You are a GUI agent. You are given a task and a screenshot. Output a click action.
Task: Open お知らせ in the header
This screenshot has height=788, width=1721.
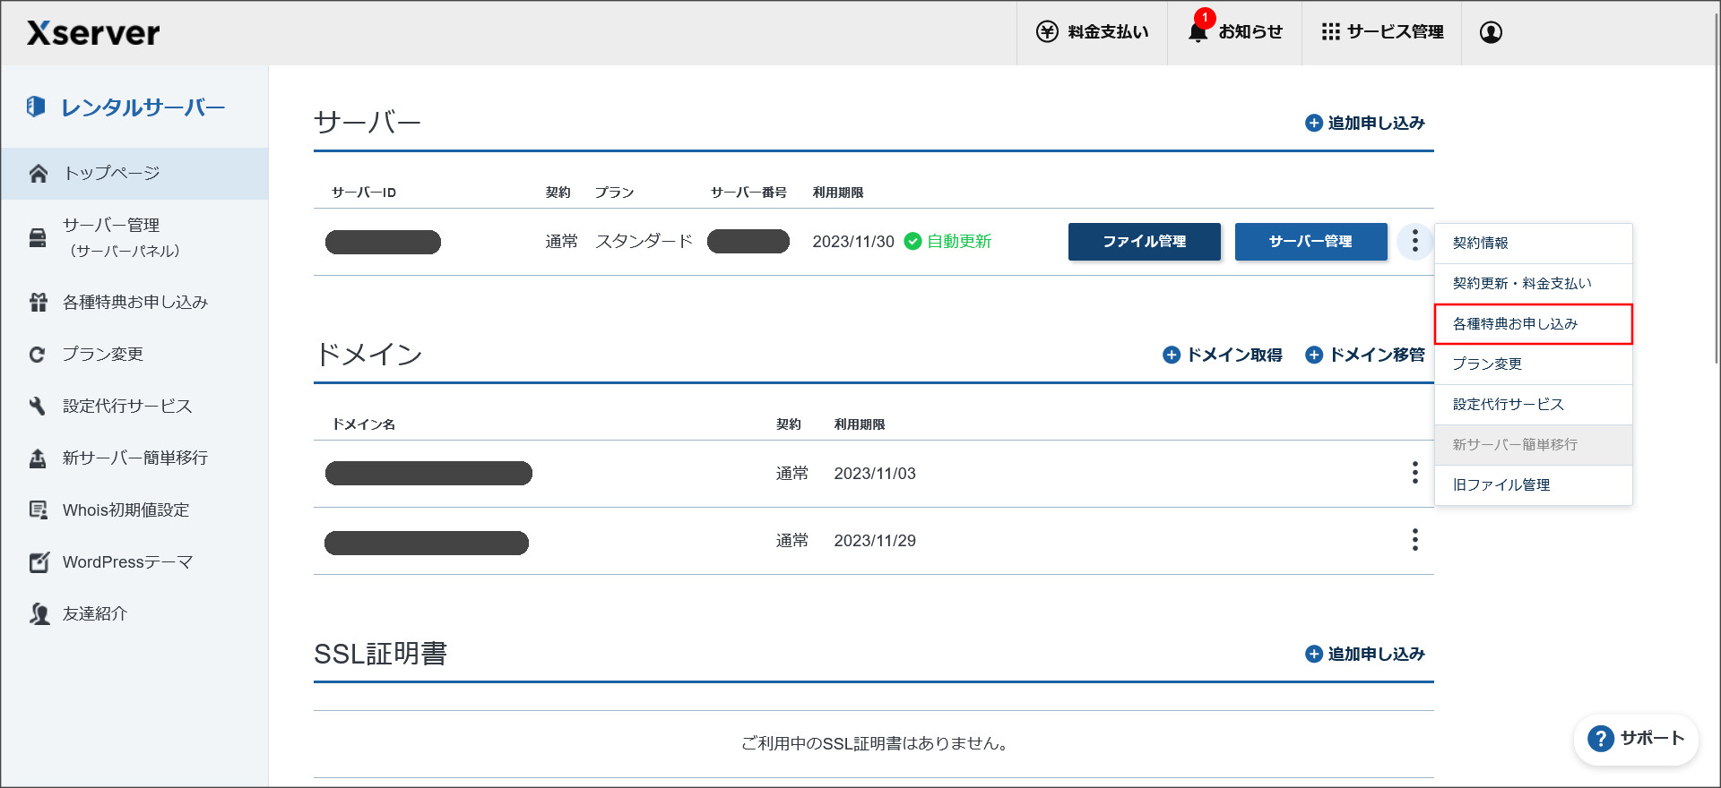coord(1234,32)
